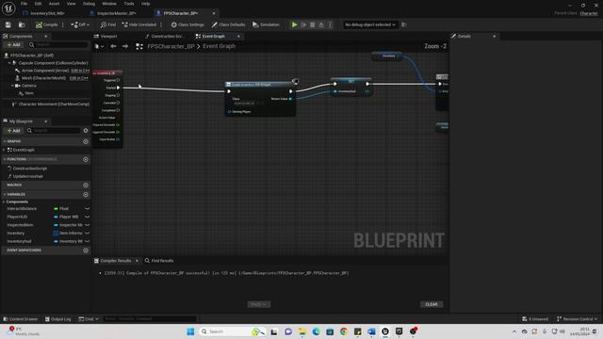Select EventGraph in My Blueprint list

(x=24, y=150)
